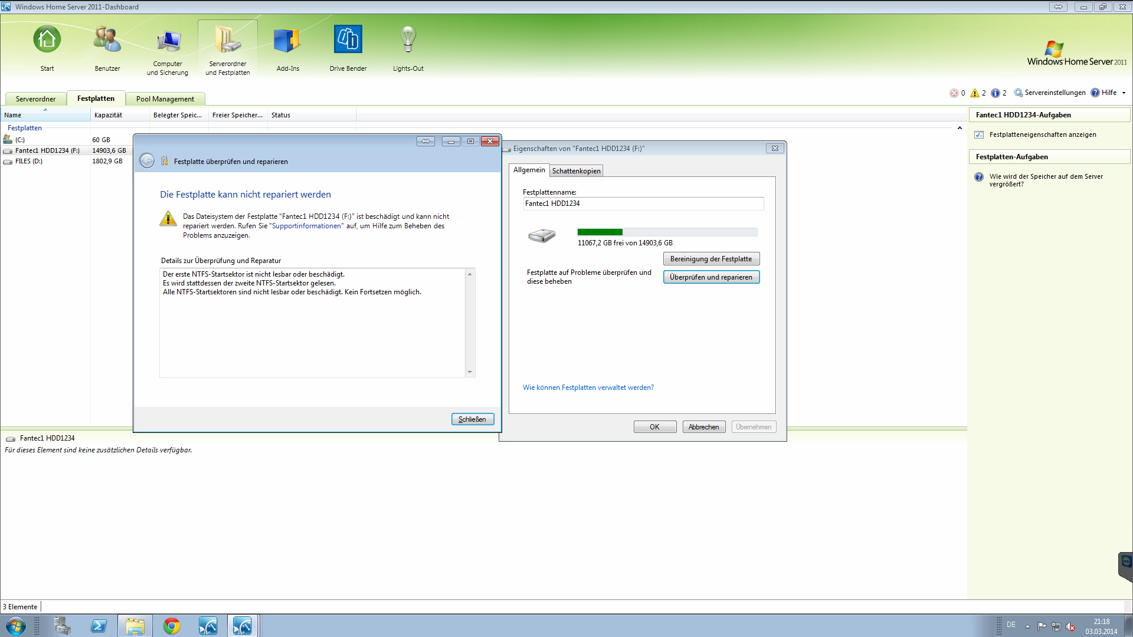Click the Fantec1 HDD1234 (F:) drive icon
The width and height of the screenshot is (1133, 637).
coord(8,151)
